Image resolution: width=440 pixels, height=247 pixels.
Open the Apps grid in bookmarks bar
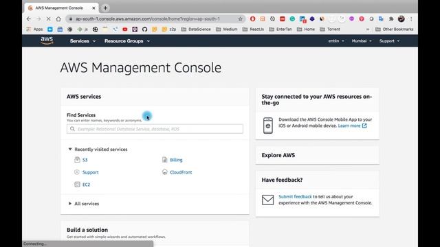(34, 29)
